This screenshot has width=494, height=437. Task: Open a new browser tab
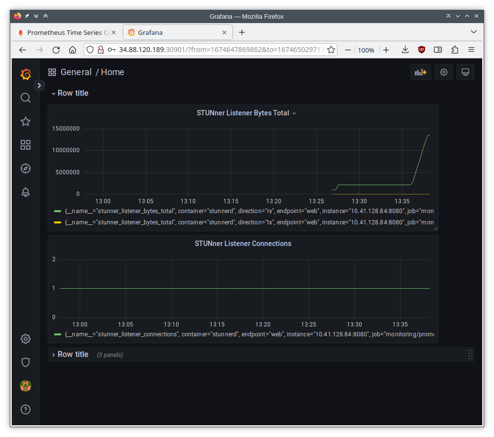(242, 32)
